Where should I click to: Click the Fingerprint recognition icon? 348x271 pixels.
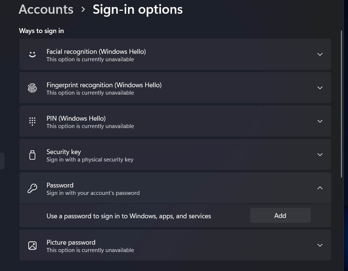(32, 88)
